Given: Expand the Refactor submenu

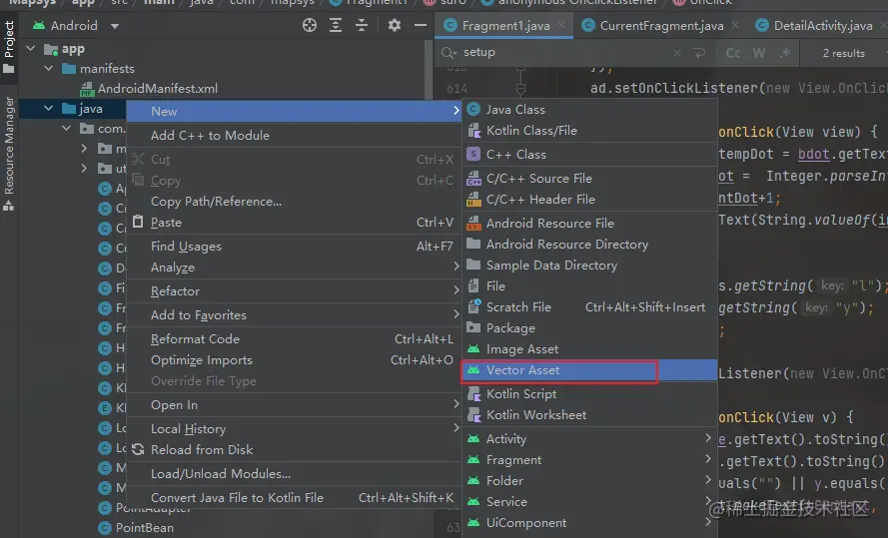Looking at the screenshot, I should coord(294,290).
